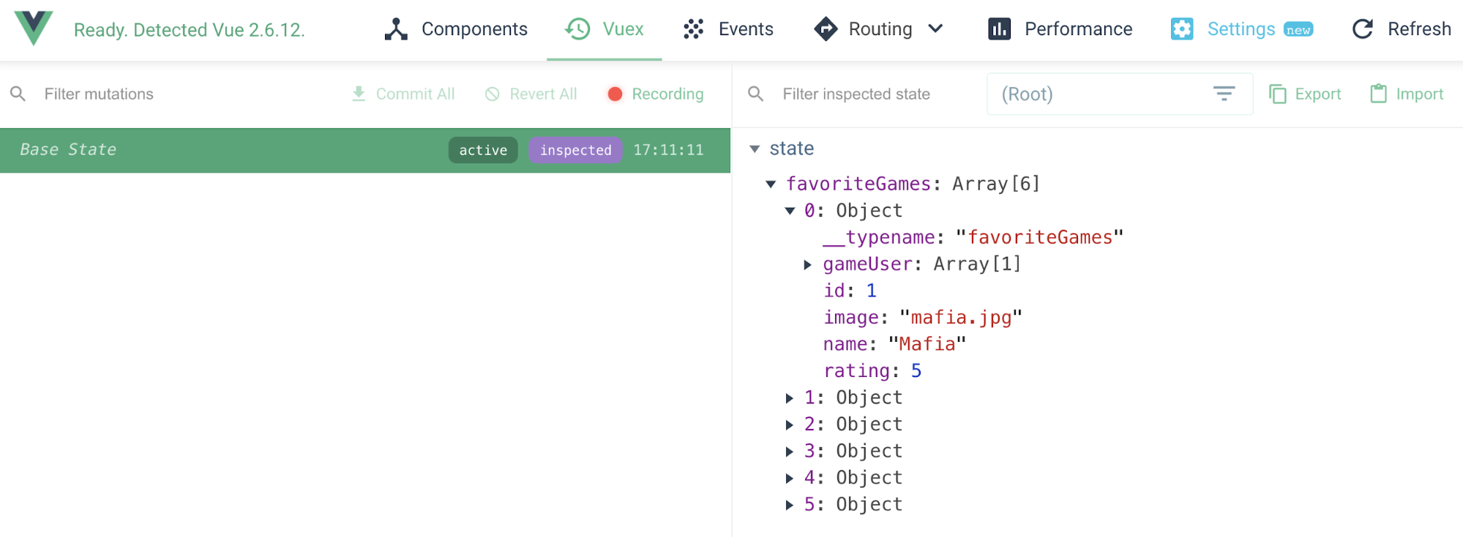Collapse the state tree node
The image size is (1463, 538).
(755, 149)
